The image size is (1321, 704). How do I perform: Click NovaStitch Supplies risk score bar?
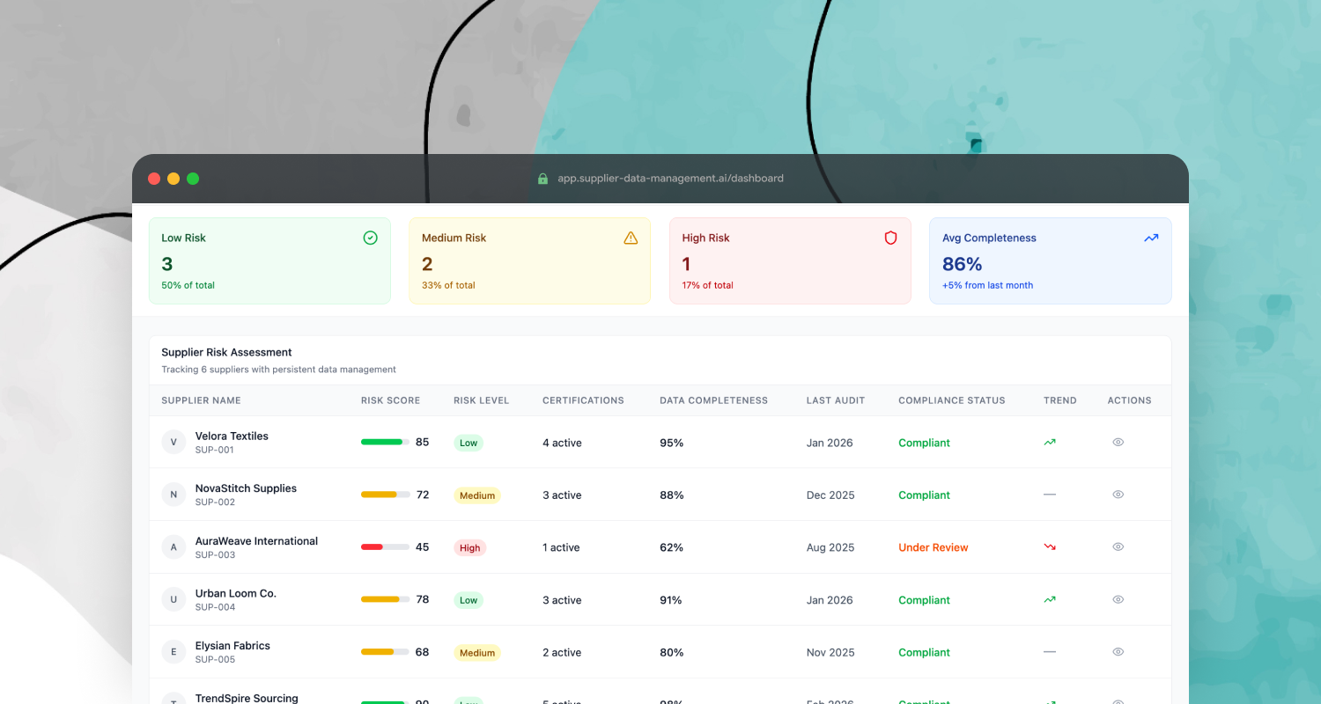point(386,495)
